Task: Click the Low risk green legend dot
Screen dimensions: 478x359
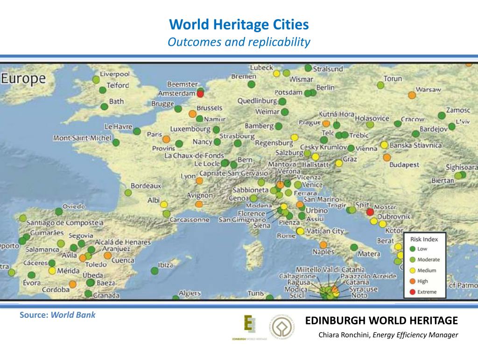Action: point(413,249)
